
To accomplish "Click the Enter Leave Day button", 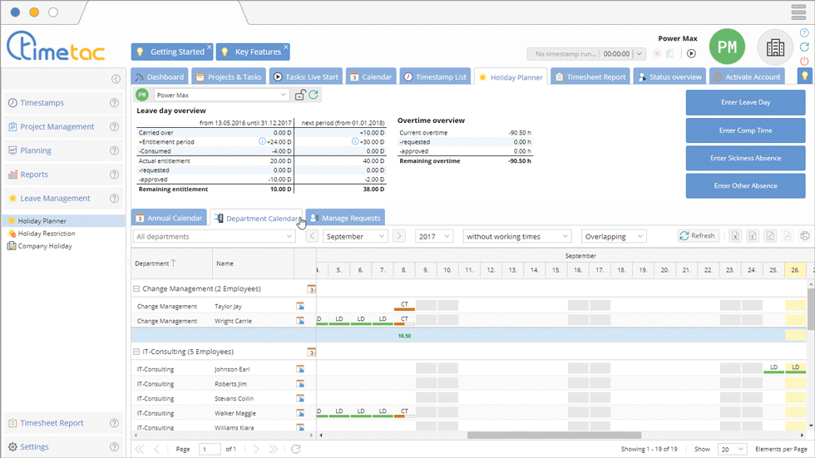I will [745, 102].
